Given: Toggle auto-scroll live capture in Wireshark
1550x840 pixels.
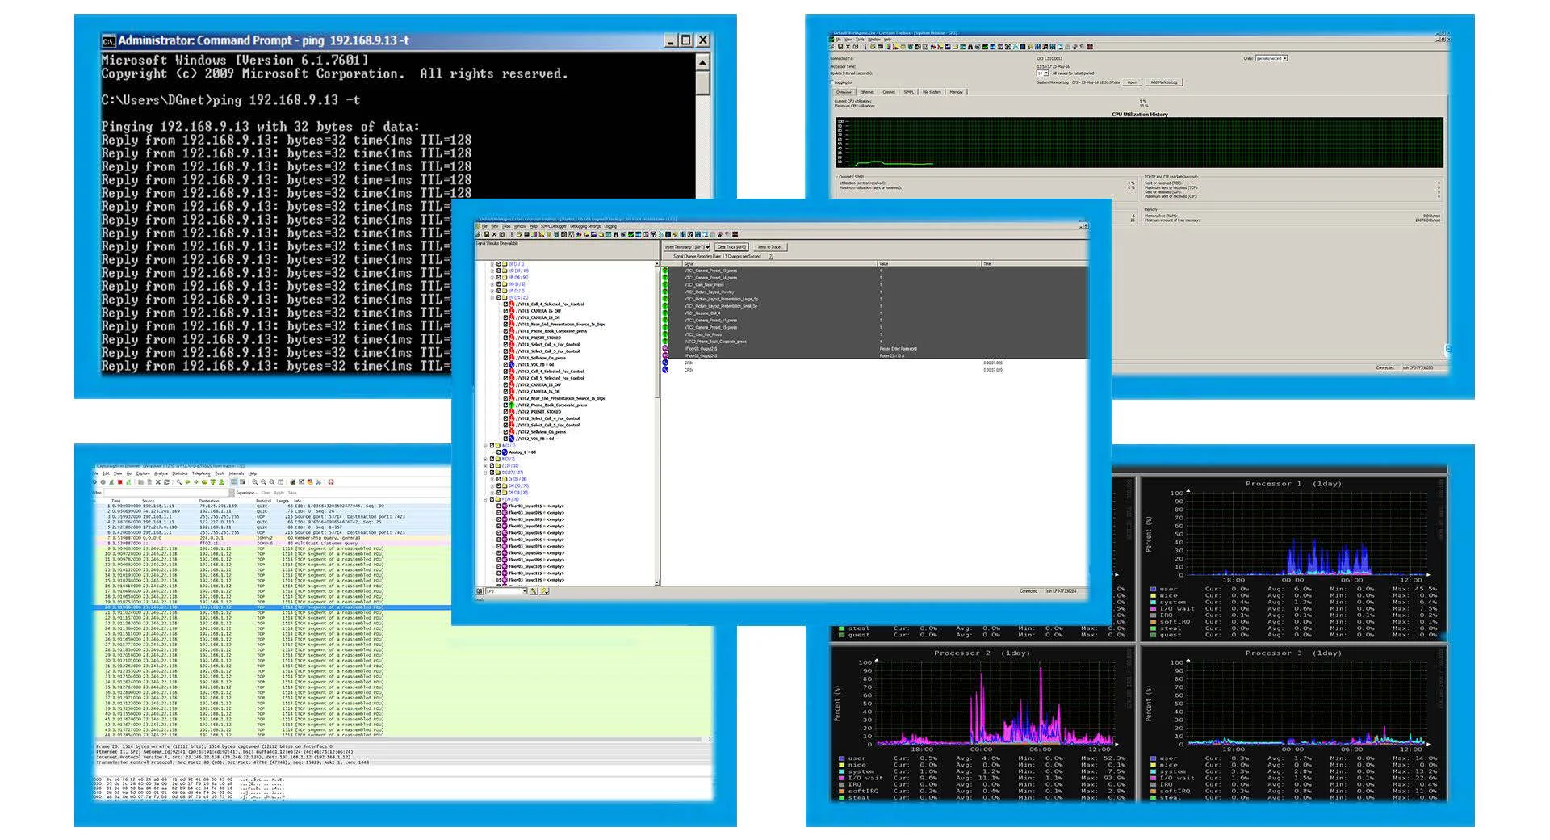Looking at the screenshot, I should click(x=242, y=482).
